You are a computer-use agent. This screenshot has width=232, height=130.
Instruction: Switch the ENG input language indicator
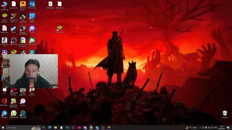pos(215,127)
